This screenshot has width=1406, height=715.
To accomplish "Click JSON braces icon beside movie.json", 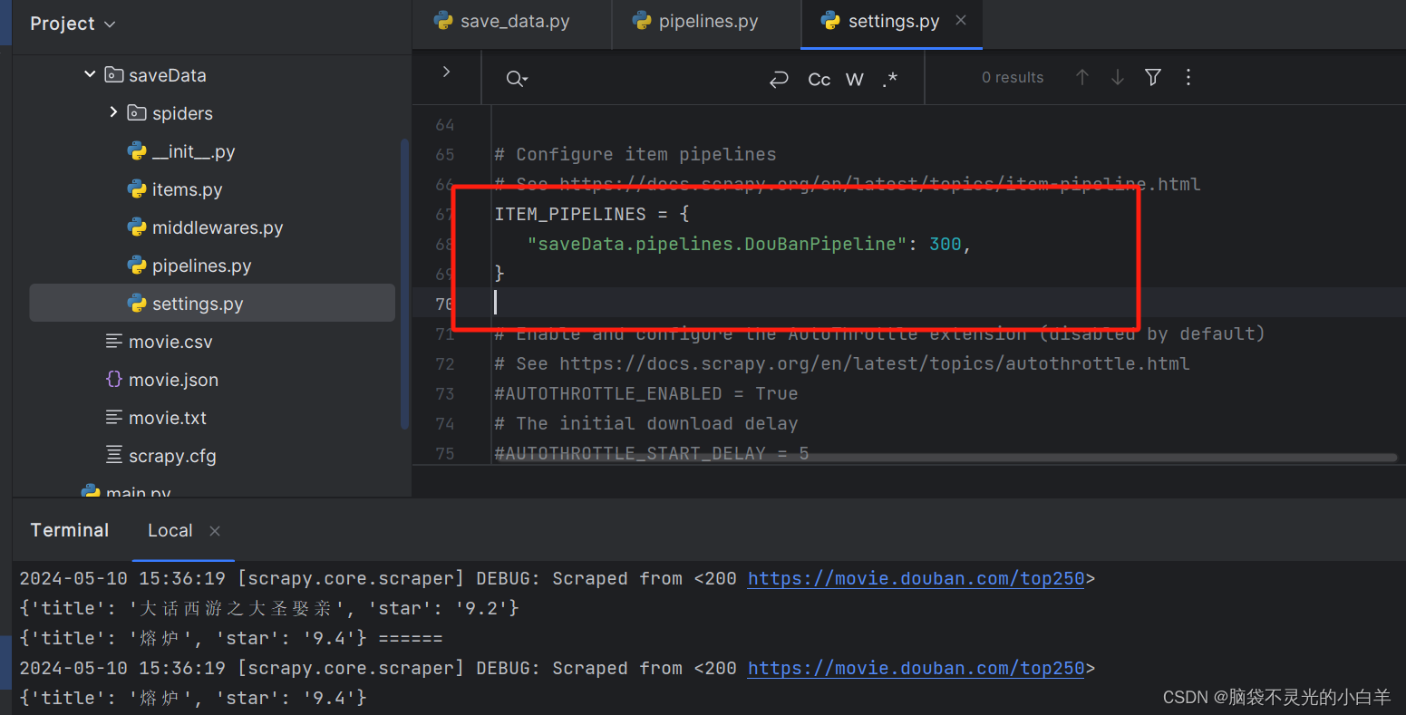I will tap(114, 379).
